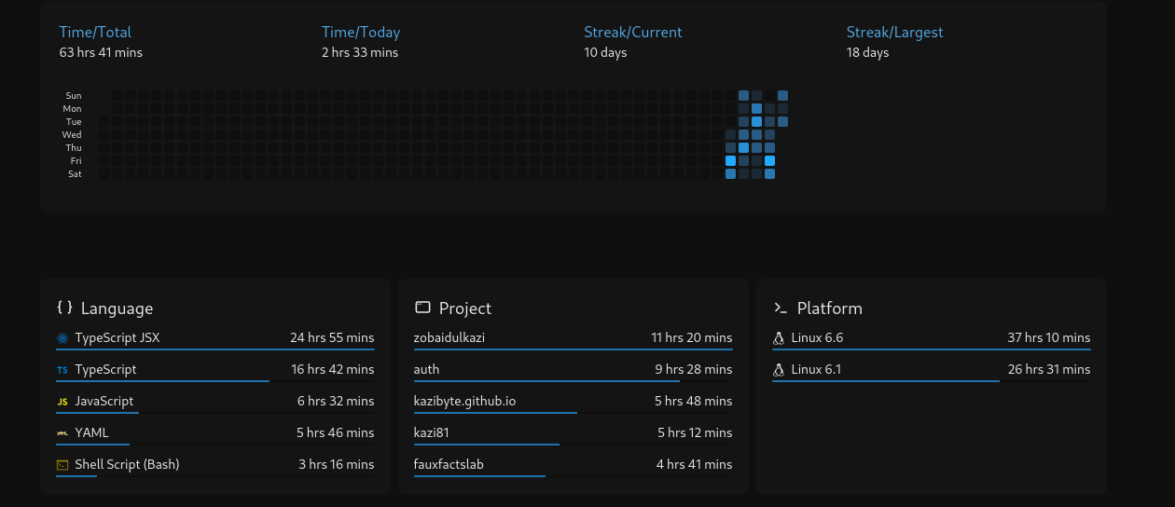Click the Project panel window icon
This screenshot has width=1175, height=507.
[x=422, y=308]
